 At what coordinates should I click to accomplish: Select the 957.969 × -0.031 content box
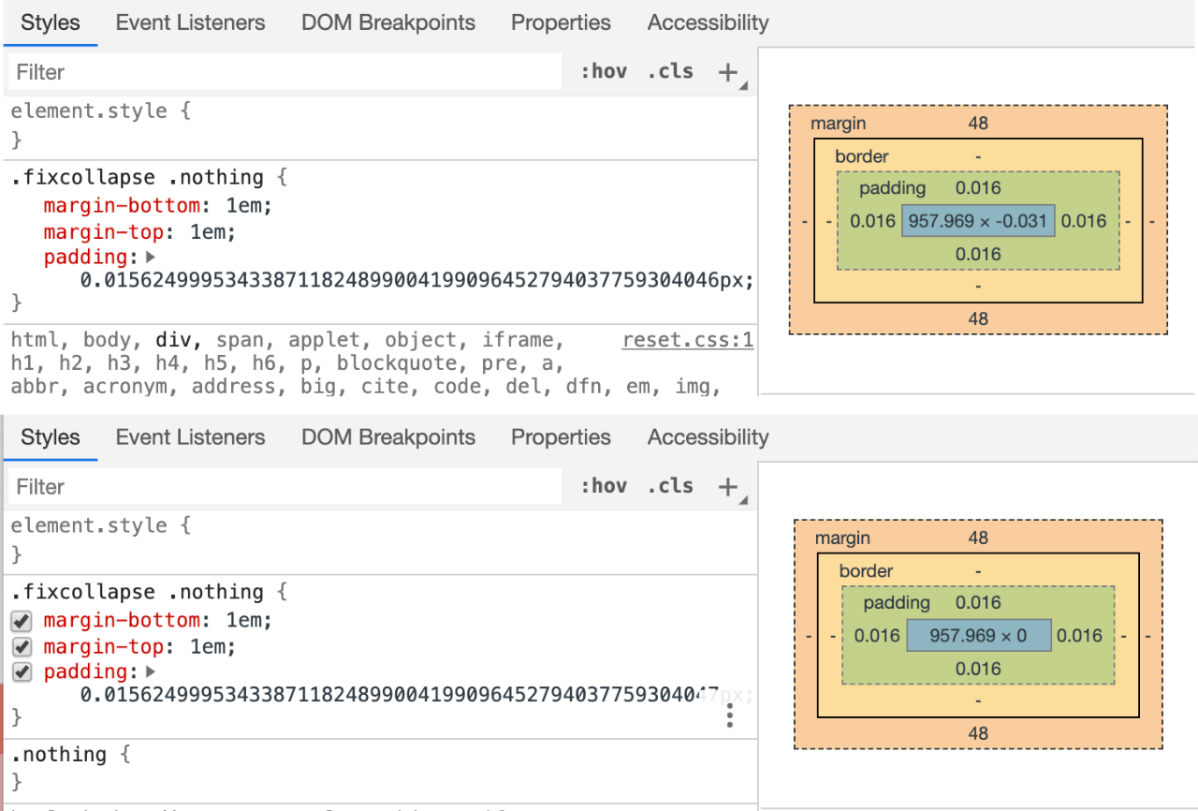pyautogui.click(x=978, y=221)
